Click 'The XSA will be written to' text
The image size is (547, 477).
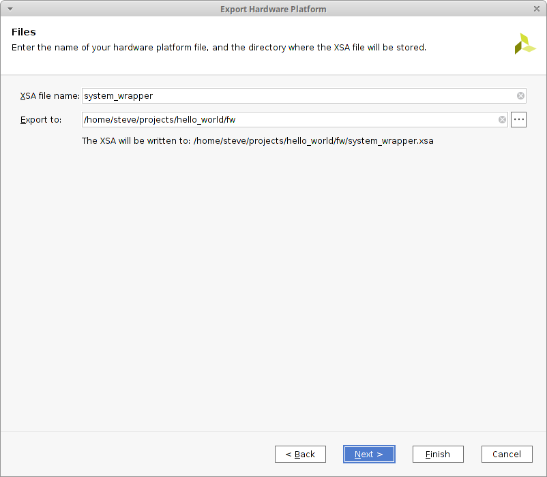(136, 141)
